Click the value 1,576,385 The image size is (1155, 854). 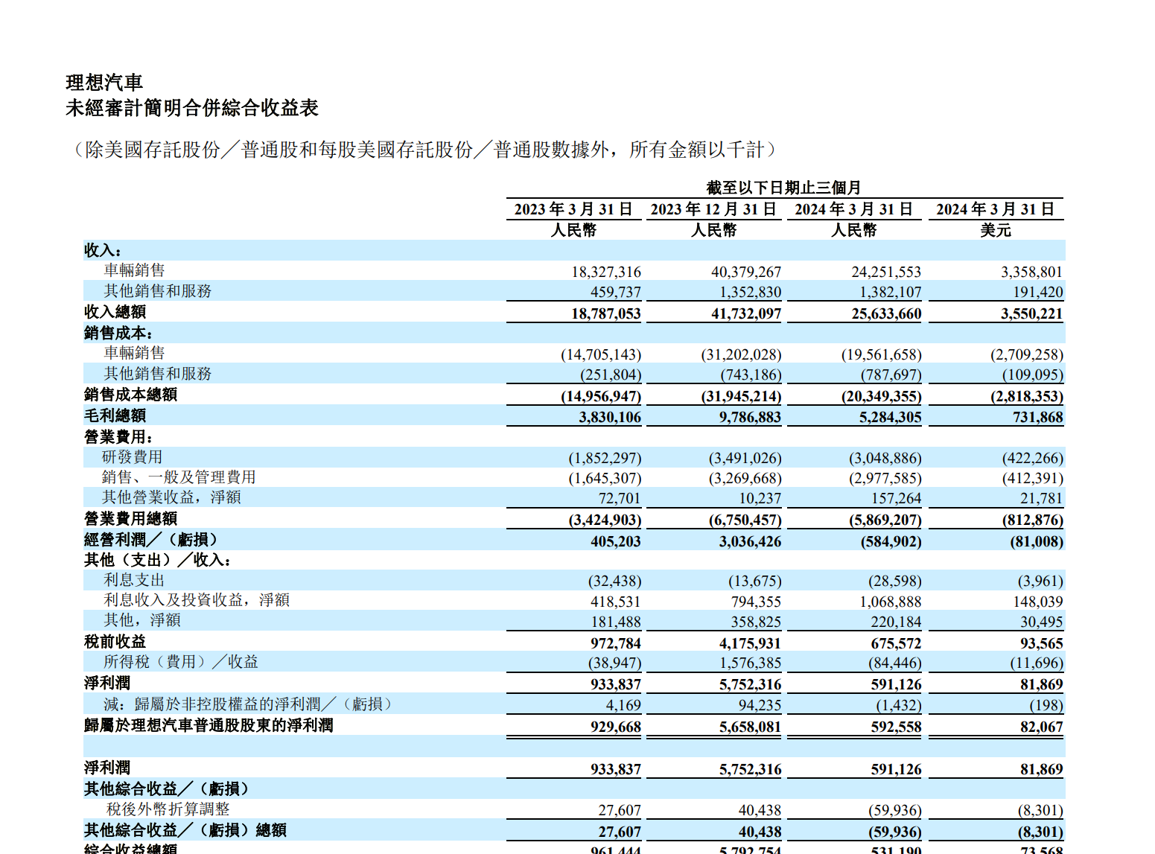750,663
